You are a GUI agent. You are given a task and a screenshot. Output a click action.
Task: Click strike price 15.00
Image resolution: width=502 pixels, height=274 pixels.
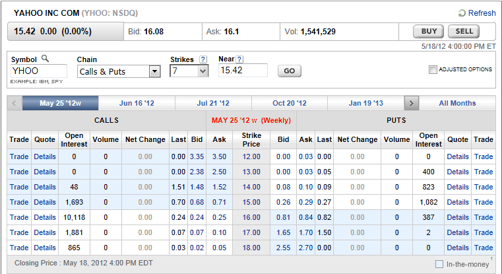pos(251,202)
